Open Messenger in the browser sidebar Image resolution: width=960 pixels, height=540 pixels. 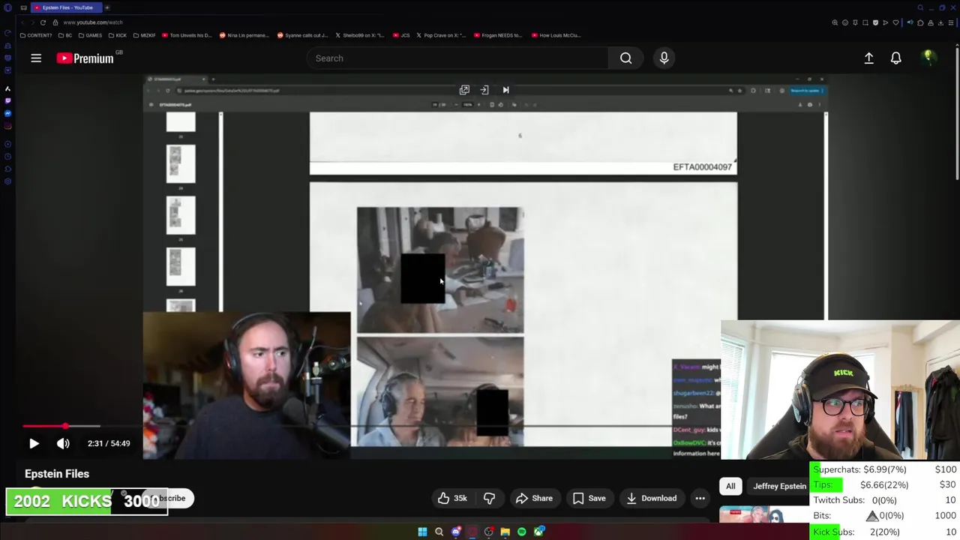[x=7, y=113]
